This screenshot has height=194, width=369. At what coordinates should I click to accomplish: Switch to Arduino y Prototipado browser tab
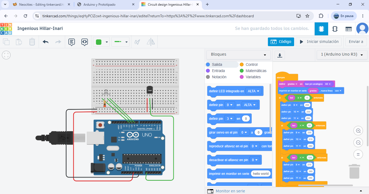coord(106,5)
